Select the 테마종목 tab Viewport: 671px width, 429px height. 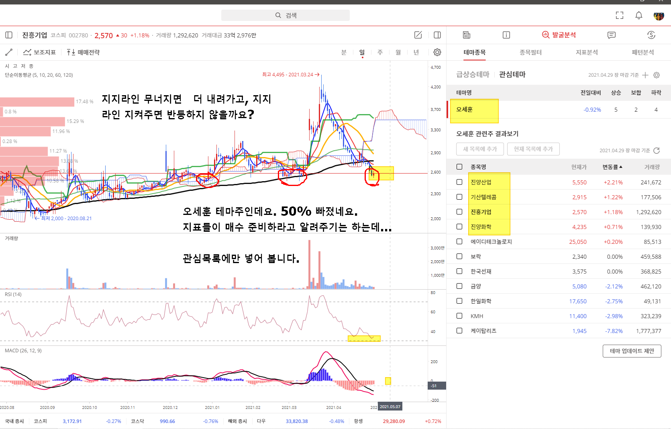click(475, 52)
